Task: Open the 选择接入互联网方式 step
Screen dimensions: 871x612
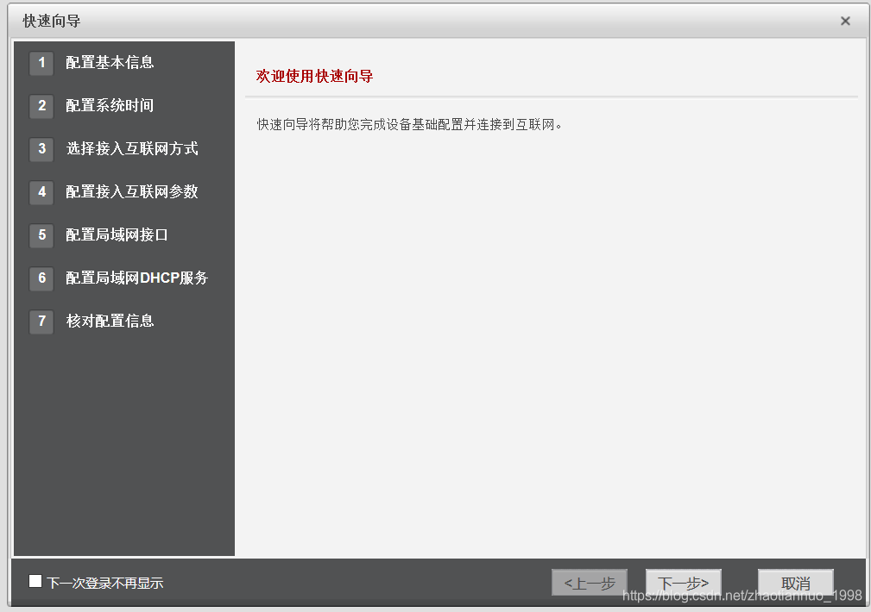Action: (132, 149)
